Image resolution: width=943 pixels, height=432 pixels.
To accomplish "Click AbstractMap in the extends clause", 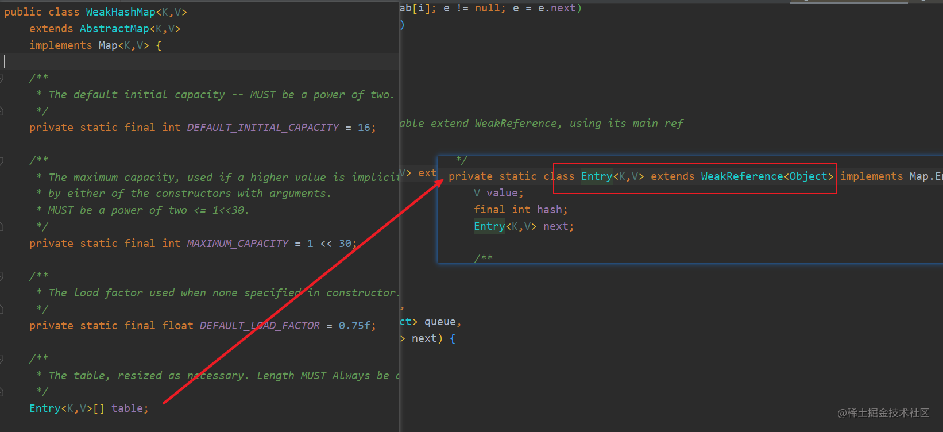I will (114, 29).
